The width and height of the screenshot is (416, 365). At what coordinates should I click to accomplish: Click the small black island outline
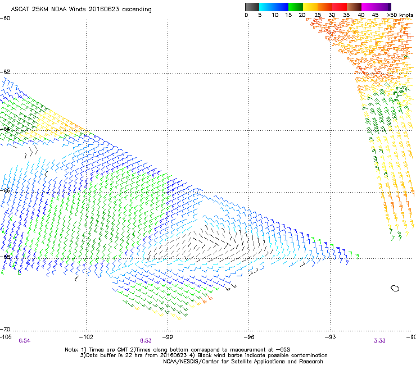395,288
